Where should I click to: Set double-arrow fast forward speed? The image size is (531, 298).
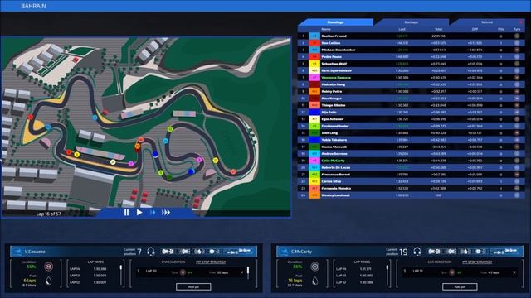pos(153,213)
